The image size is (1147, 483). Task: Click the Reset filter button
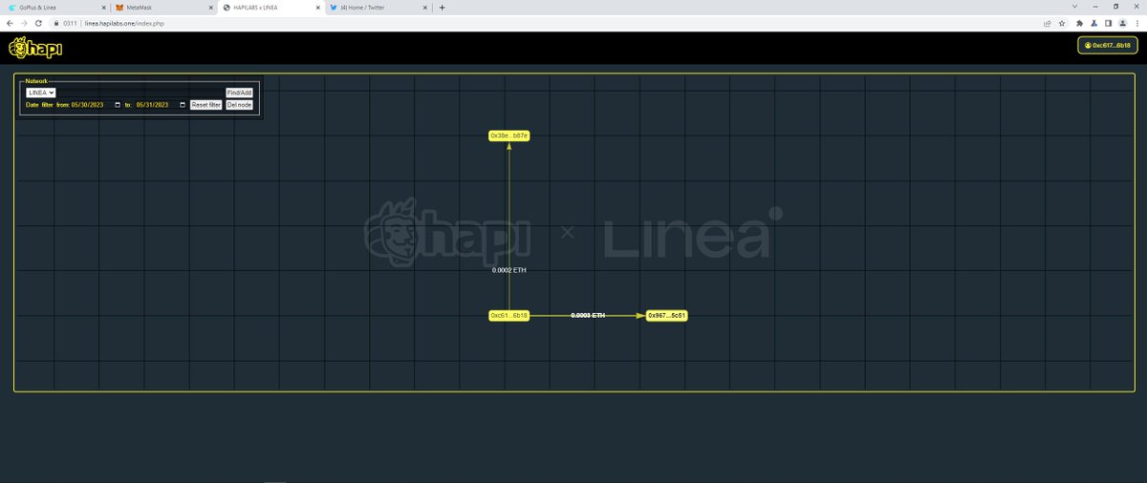click(206, 105)
